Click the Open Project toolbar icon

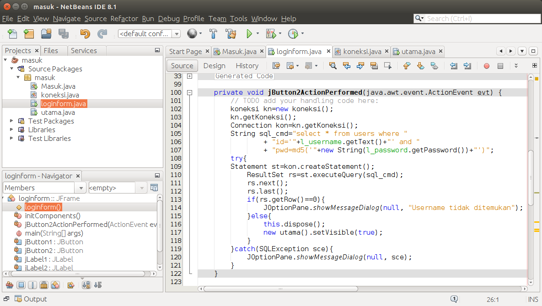click(46, 33)
